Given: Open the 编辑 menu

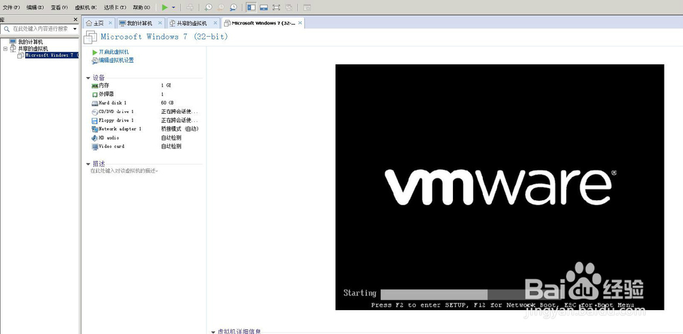Looking at the screenshot, I should click(x=35, y=7).
